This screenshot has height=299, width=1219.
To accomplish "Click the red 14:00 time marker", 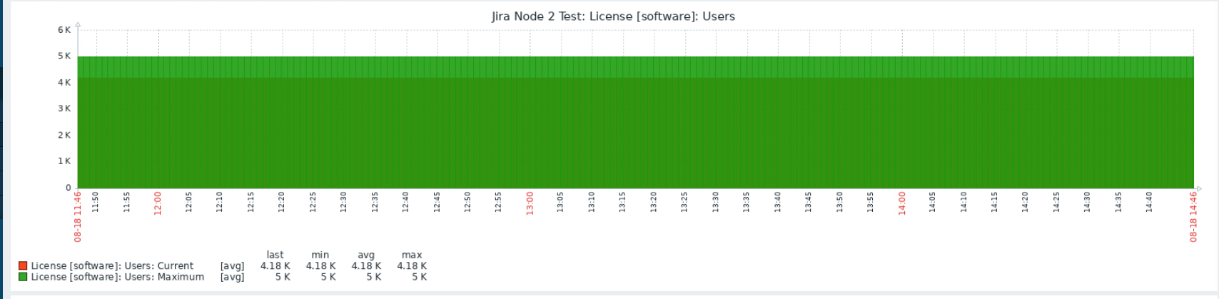I will (x=901, y=203).
